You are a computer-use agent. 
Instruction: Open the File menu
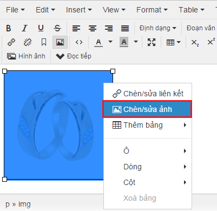15,10
